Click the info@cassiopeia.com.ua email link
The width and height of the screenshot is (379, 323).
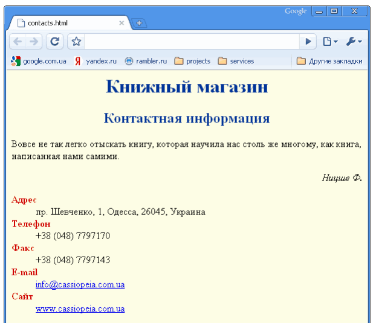pos(80,284)
